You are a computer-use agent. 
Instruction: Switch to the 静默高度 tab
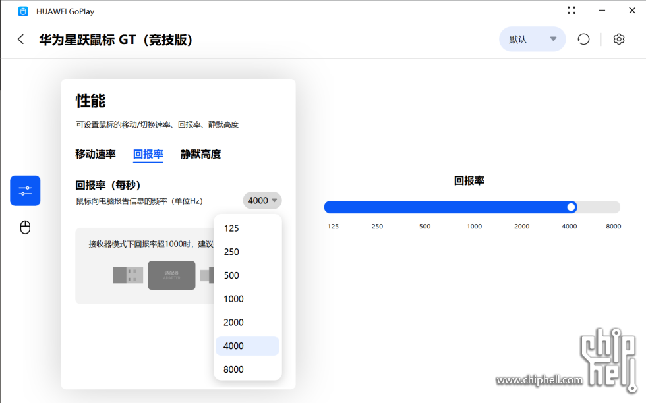pos(200,154)
